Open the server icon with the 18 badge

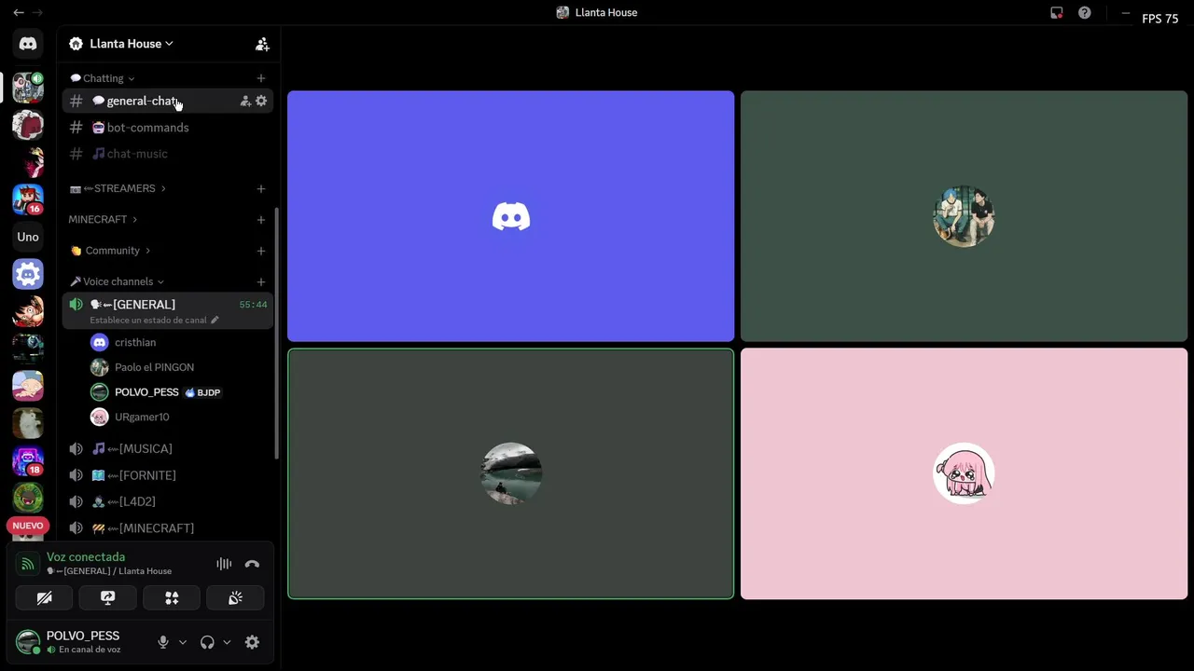28,460
